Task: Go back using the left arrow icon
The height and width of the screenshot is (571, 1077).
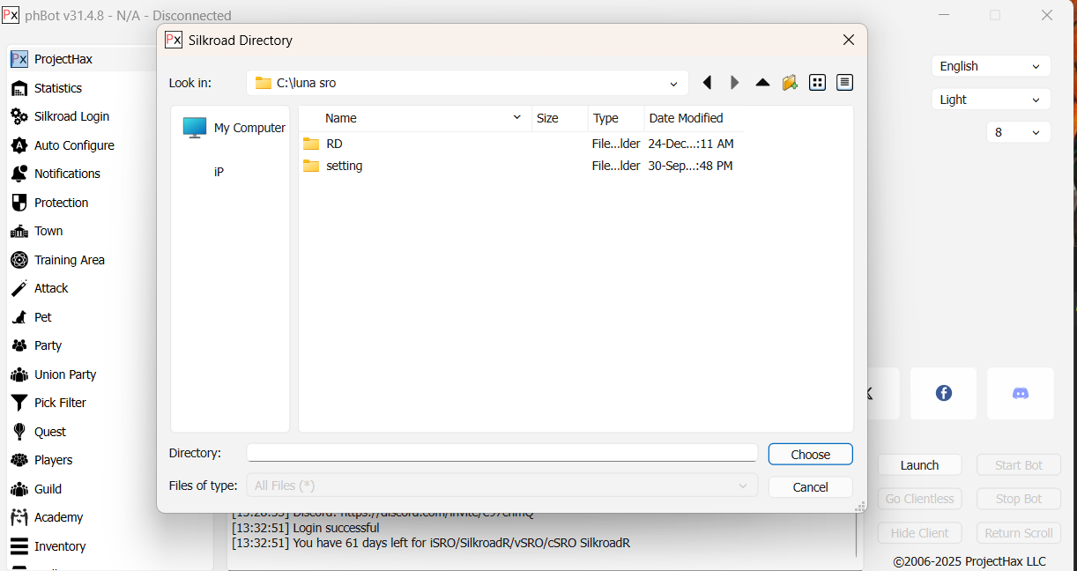Action: point(707,83)
